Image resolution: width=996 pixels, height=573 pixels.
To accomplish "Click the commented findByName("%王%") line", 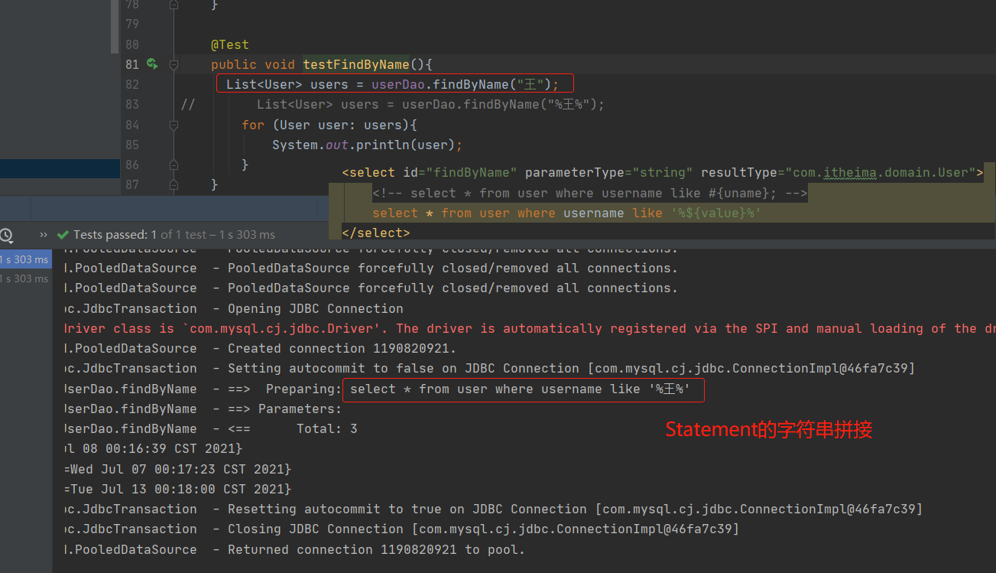I will tap(430, 104).
